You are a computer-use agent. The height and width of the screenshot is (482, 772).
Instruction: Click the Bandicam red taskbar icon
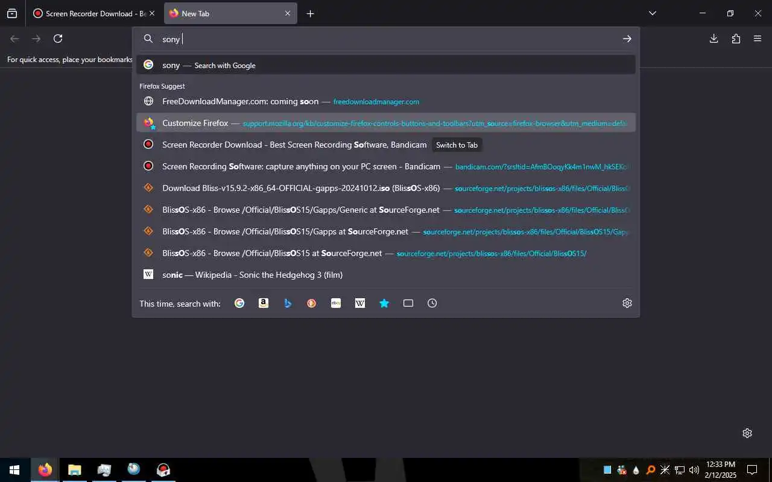click(163, 470)
